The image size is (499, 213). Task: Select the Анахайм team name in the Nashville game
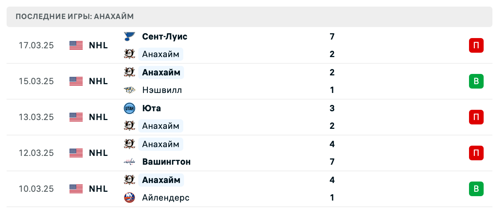tap(161, 72)
